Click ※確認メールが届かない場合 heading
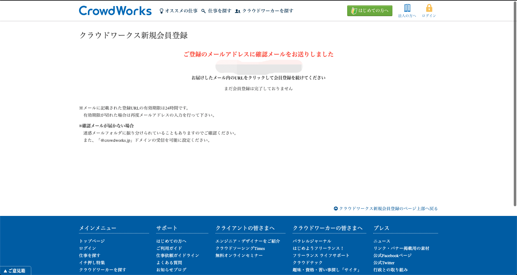The image size is (517, 275). point(106,126)
